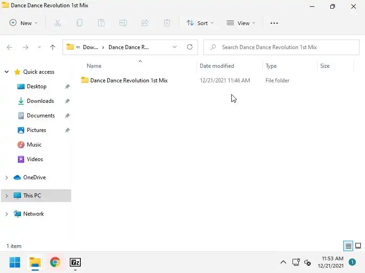
Task: Open Videos in the sidebar
Action: tap(35, 159)
